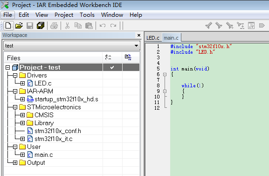Collapse the main function code fold on line 6

pyautogui.click(x=165, y=74)
